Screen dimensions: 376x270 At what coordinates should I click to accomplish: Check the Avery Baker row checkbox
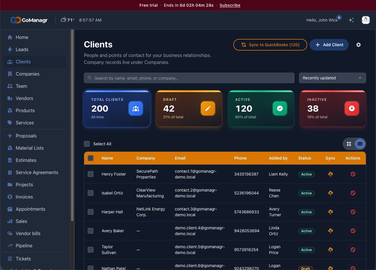(91, 231)
